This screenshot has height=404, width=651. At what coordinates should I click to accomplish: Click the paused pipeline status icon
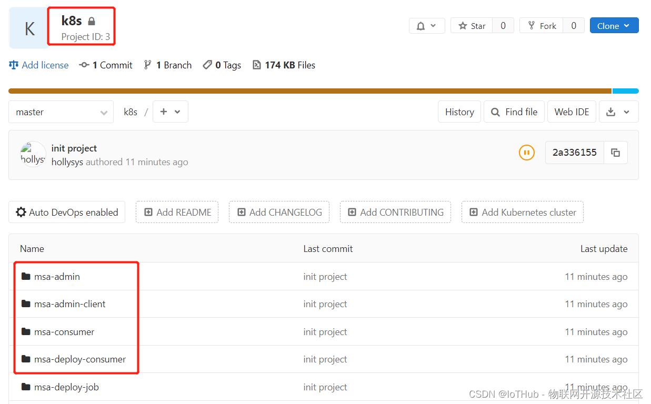527,153
